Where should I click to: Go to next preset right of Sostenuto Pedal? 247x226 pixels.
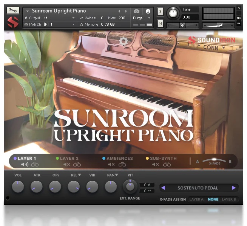pyautogui.click(x=234, y=188)
